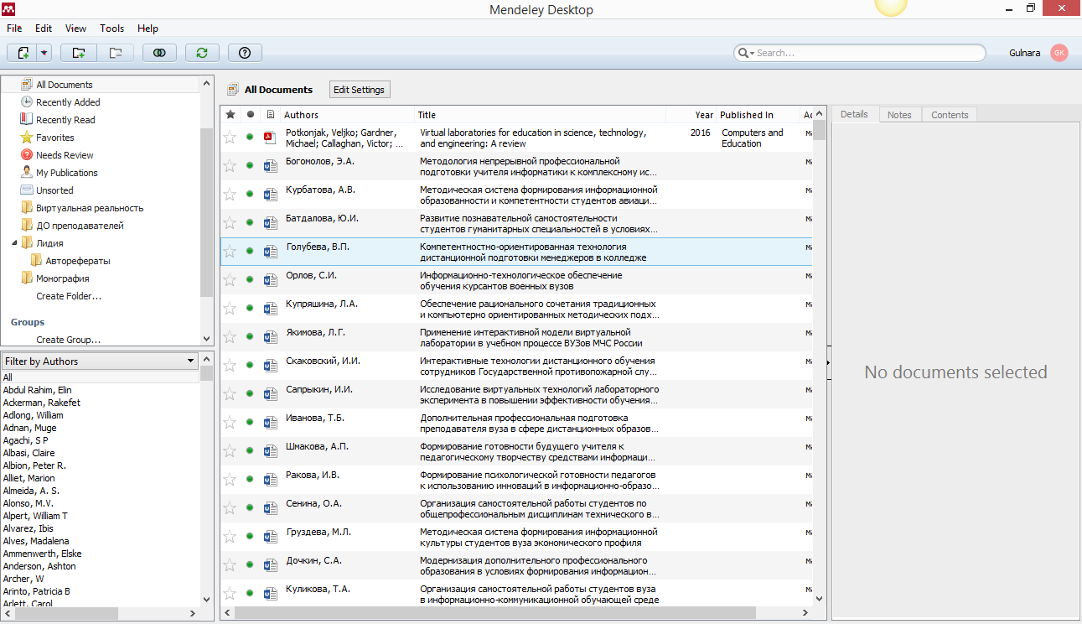Open the Edit menu
The width and height of the screenshot is (1082, 624).
click(44, 29)
